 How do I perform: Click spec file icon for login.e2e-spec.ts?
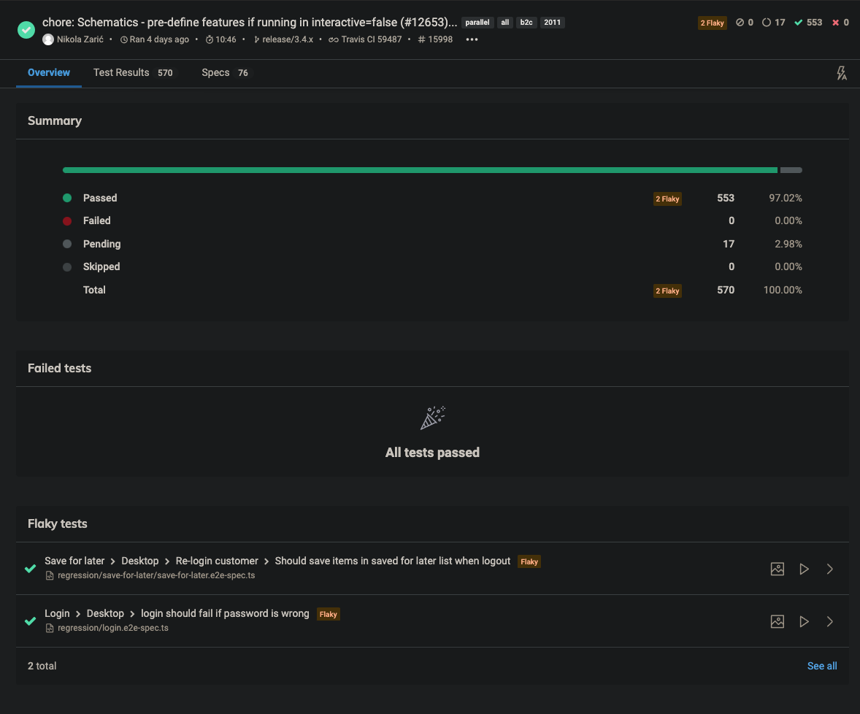click(50, 628)
